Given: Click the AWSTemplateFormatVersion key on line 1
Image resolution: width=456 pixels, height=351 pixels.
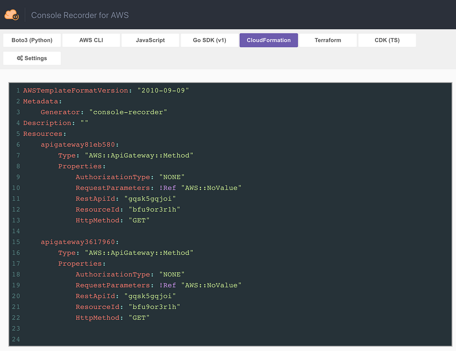Looking at the screenshot, I should click(76, 91).
